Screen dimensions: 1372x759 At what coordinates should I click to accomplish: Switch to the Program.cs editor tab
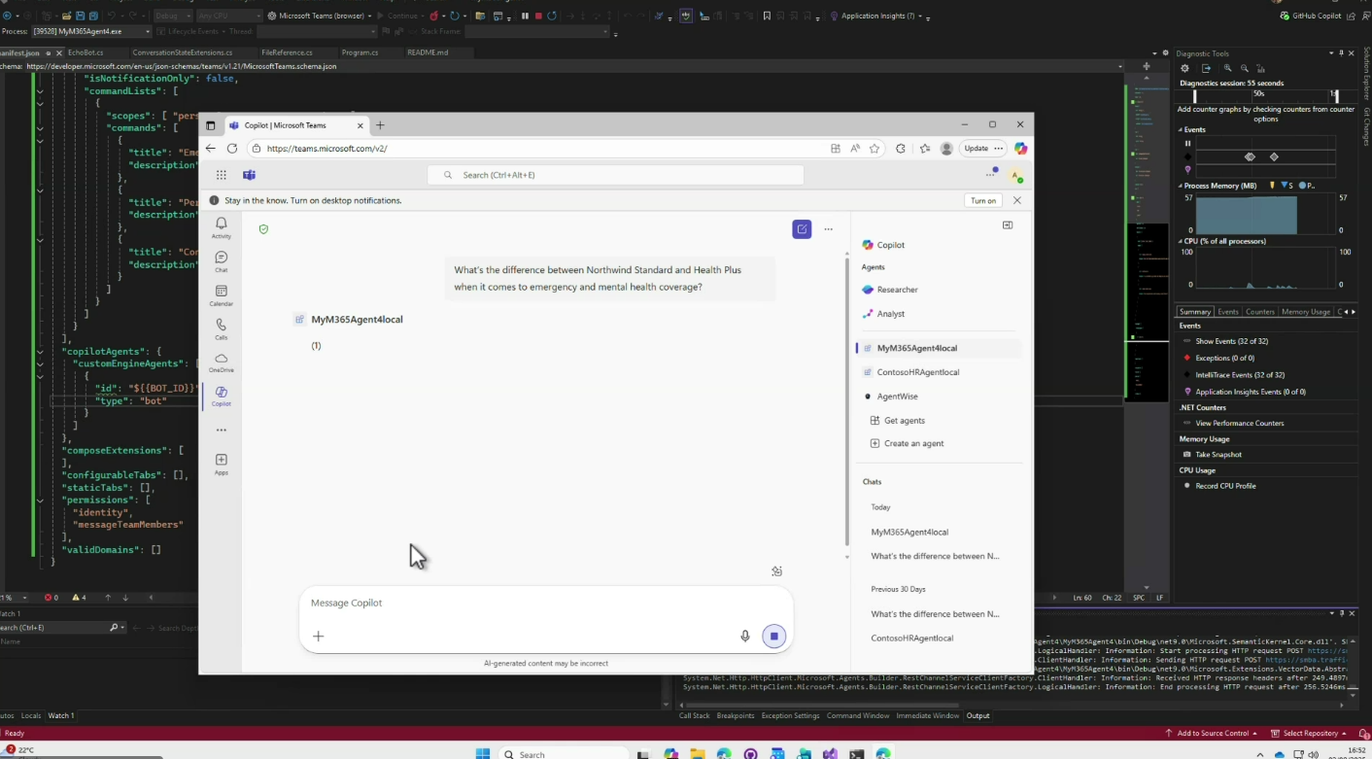[x=360, y=52]
